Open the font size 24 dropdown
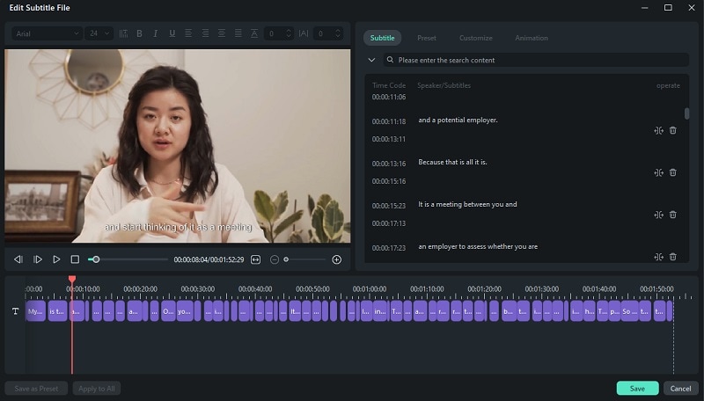This screenshot has width=704, height=401. 99,33
